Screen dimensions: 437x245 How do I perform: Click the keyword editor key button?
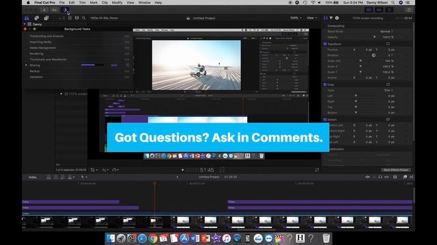coord(55,10)
